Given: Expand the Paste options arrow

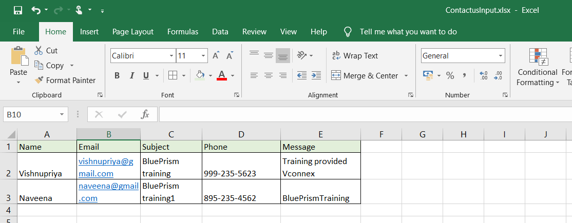Looking at the screenshot, I should [18, 83].
